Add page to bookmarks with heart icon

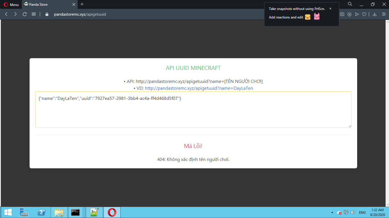point(364,14)
